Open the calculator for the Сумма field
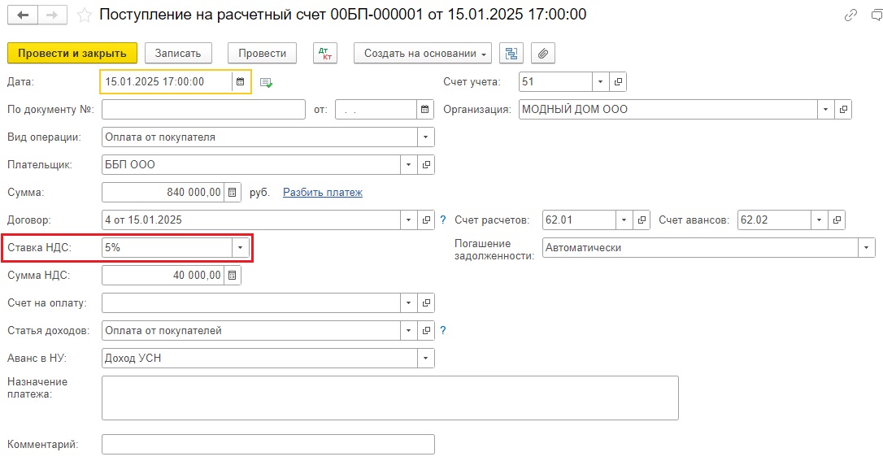The height and width of the screenshot is (461, 883). (232, 193)
